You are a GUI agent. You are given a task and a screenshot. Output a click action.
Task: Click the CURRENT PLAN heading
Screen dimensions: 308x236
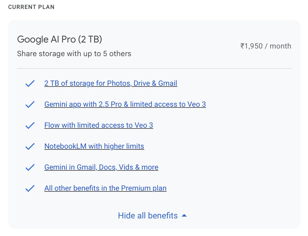31,7
